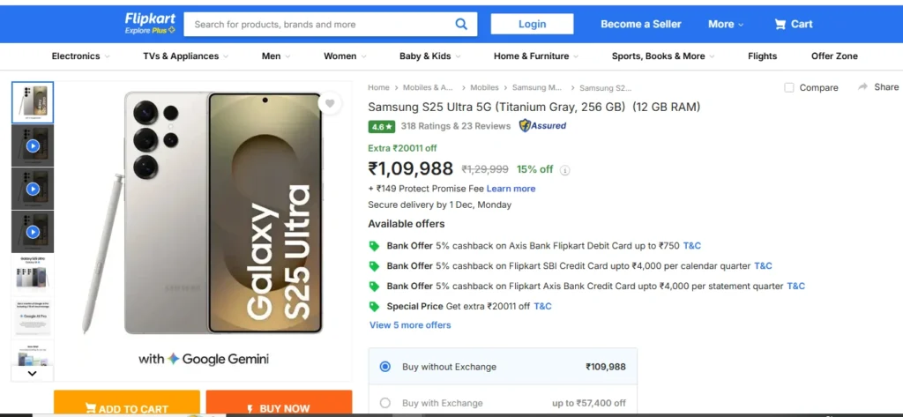Open View 5 more offers link
The height and width of the screenshot is (417, 903).
coord(410,325)
